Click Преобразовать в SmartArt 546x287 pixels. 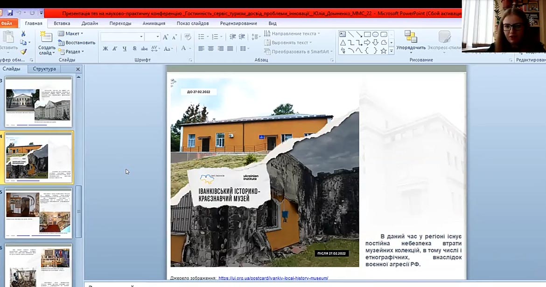298,52
